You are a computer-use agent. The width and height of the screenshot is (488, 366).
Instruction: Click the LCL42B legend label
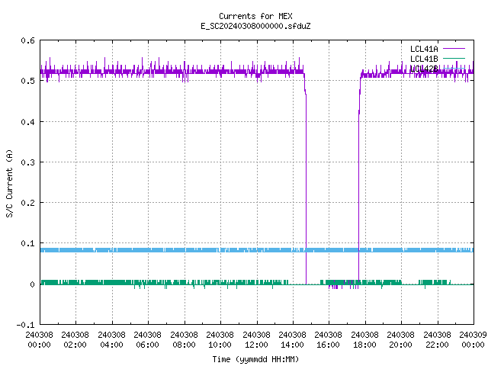424,69
